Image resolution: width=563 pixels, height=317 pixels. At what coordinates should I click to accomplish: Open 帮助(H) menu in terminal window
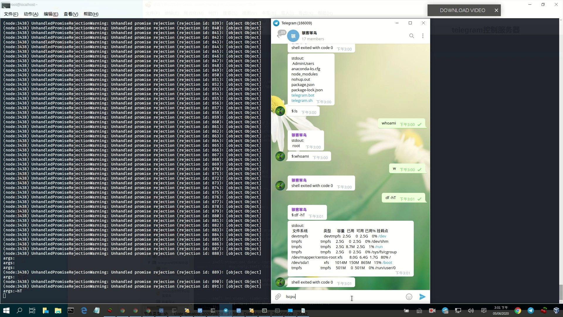[91, 14]
